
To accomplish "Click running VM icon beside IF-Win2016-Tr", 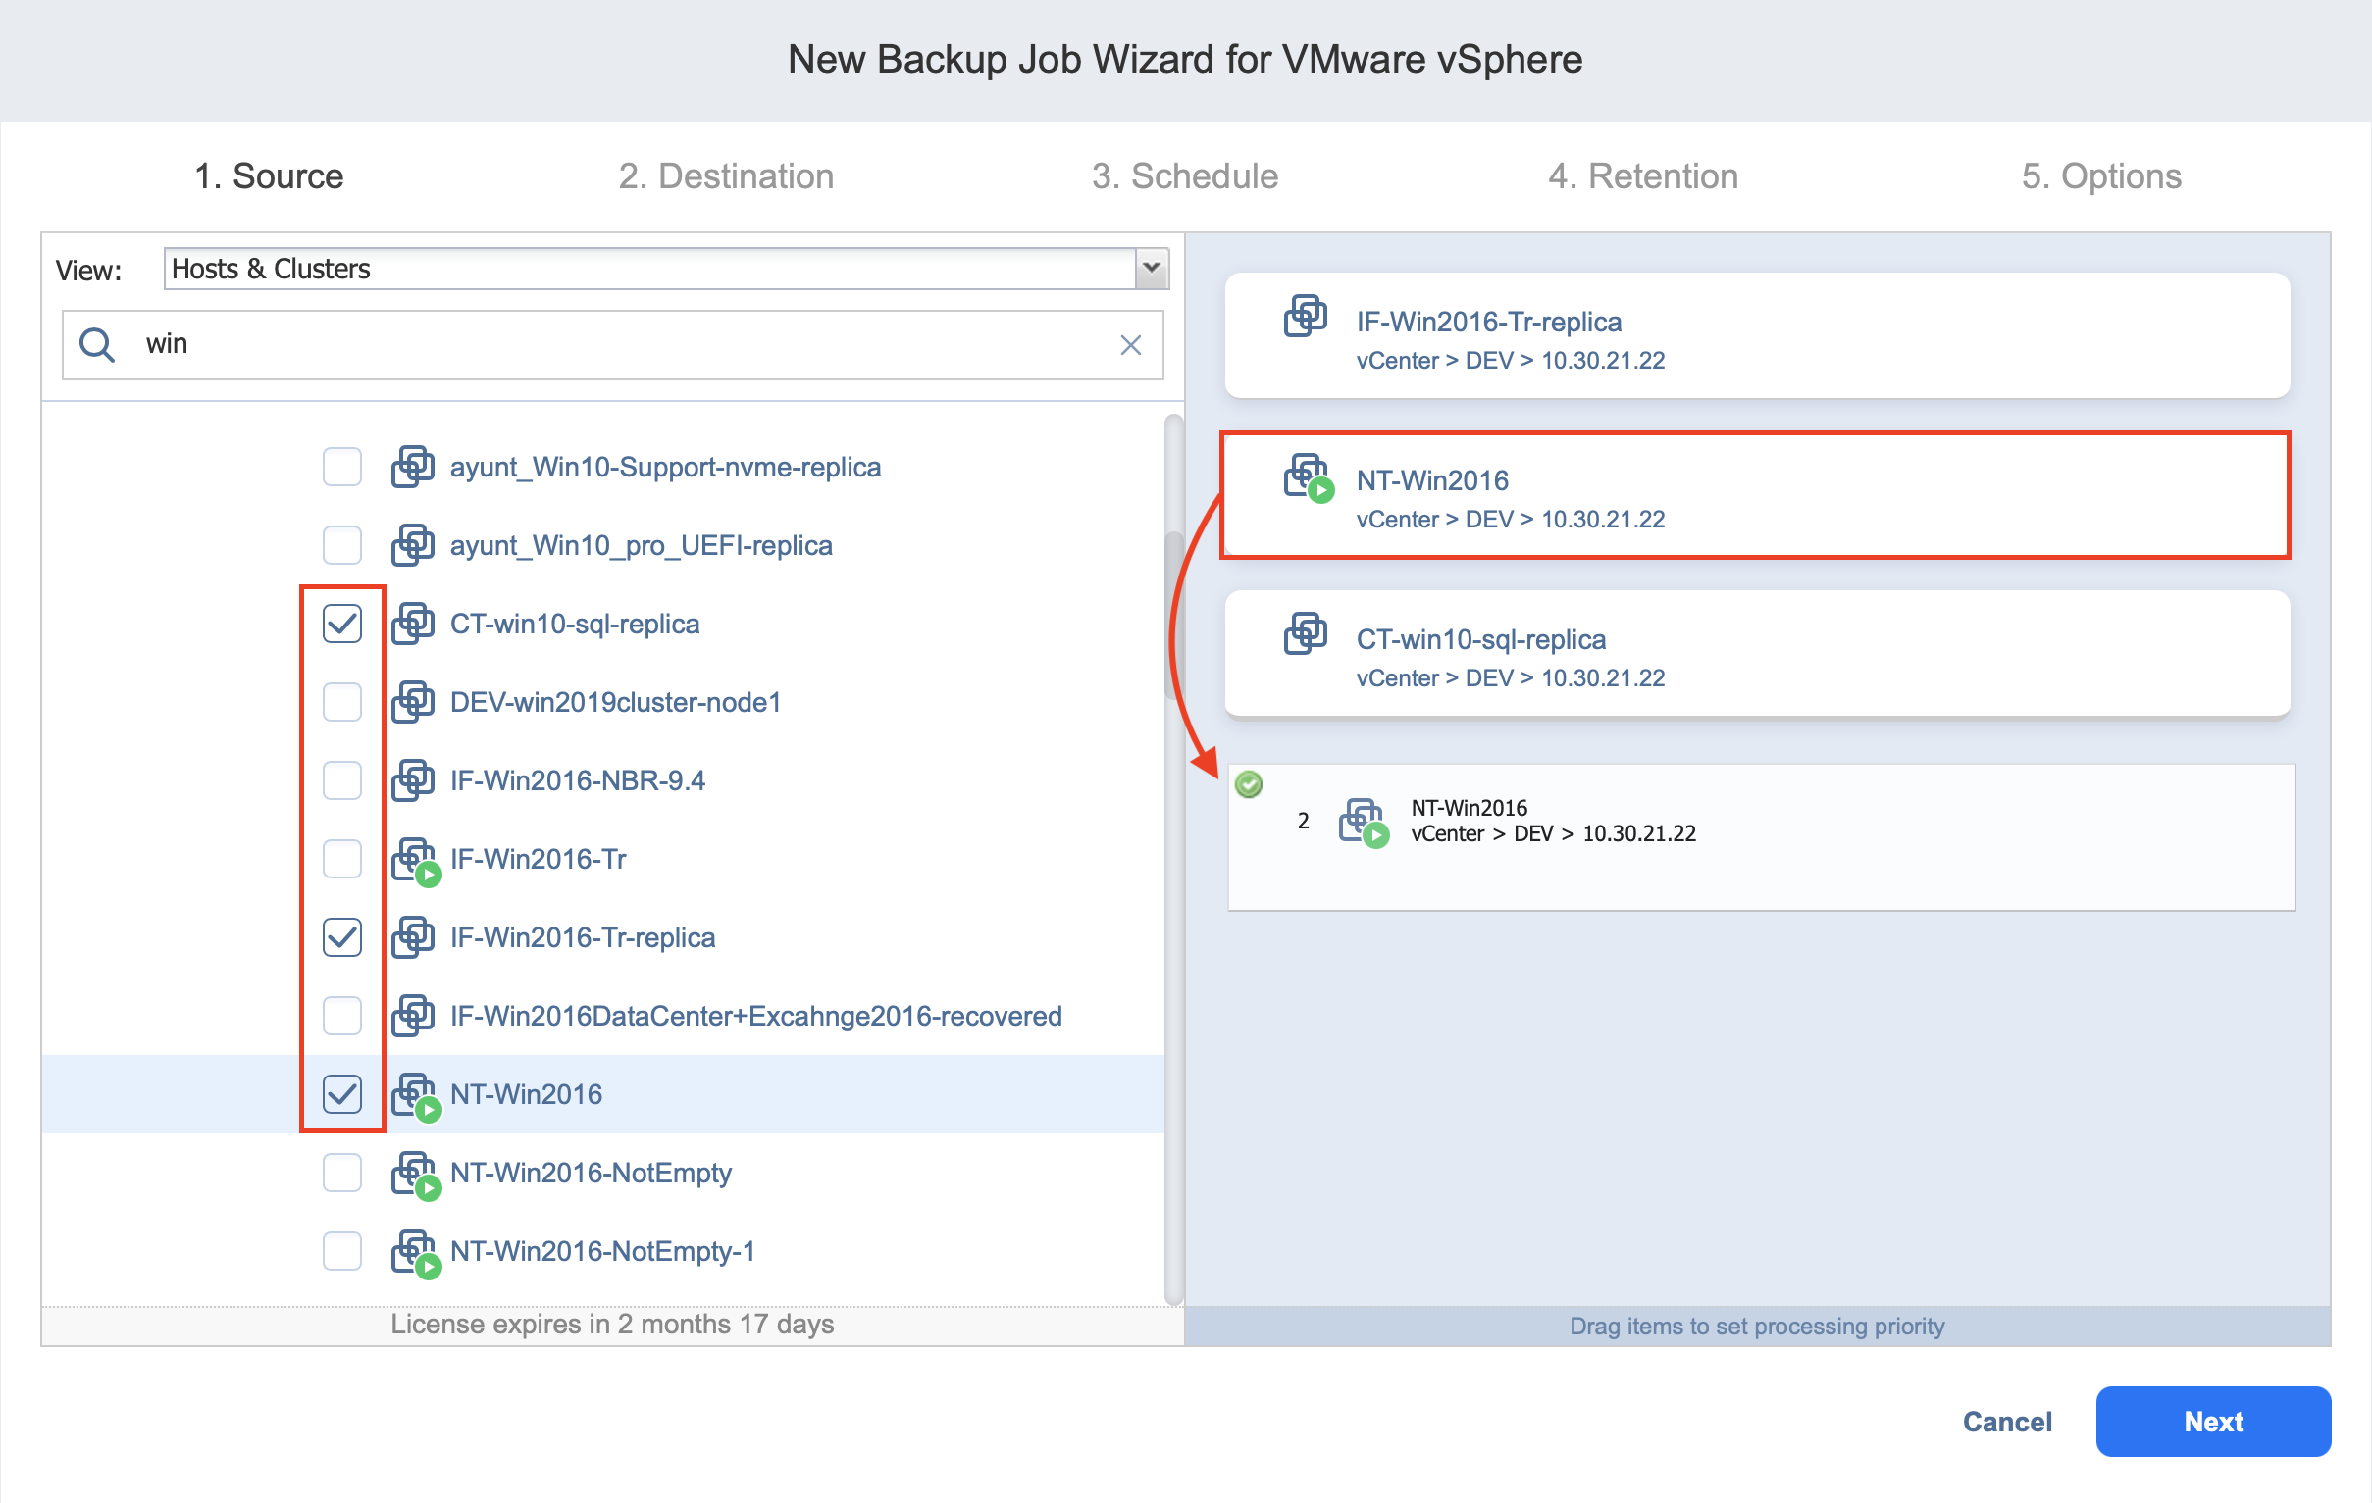I will pos(415,861).
